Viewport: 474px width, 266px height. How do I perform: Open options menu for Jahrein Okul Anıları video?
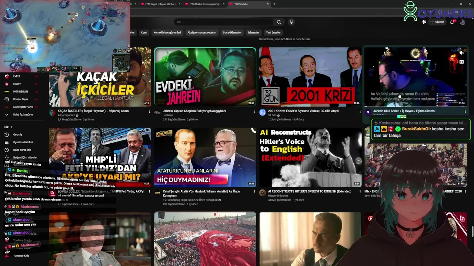tap(465, 111)
